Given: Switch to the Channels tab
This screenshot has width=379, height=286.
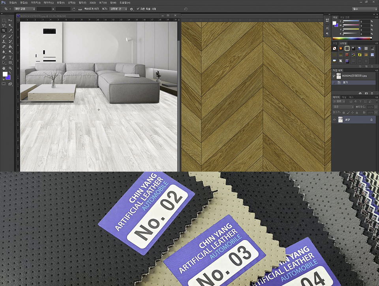Looking at the screenshot, I should 344,97.
